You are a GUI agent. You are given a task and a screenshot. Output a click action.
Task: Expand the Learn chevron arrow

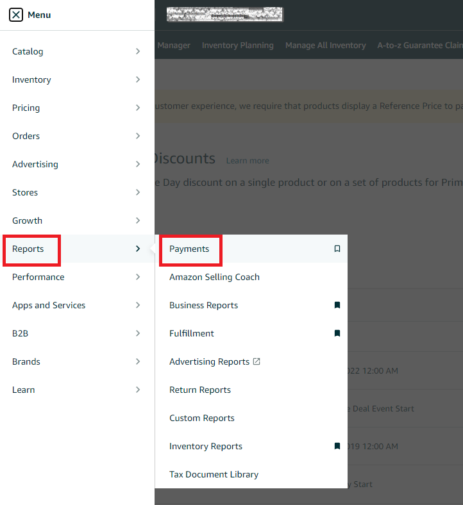point(138,390)
